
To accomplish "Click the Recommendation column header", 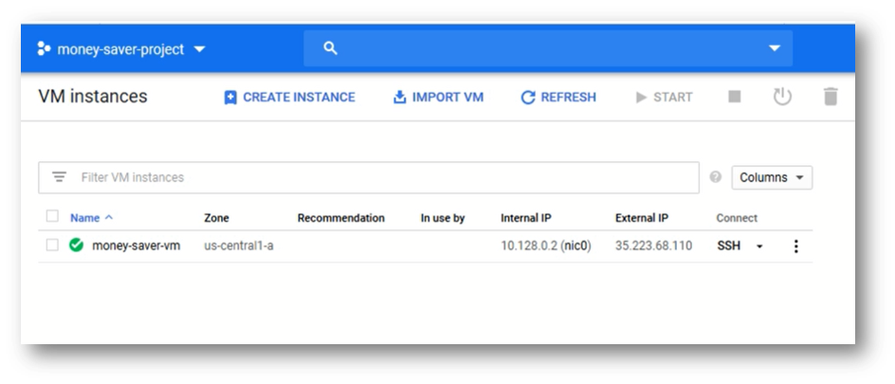I will tap(340, 218).
